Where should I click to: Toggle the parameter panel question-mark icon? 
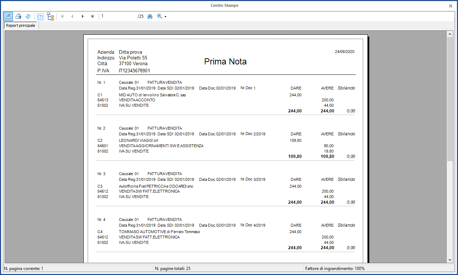[x=40, y=16]
